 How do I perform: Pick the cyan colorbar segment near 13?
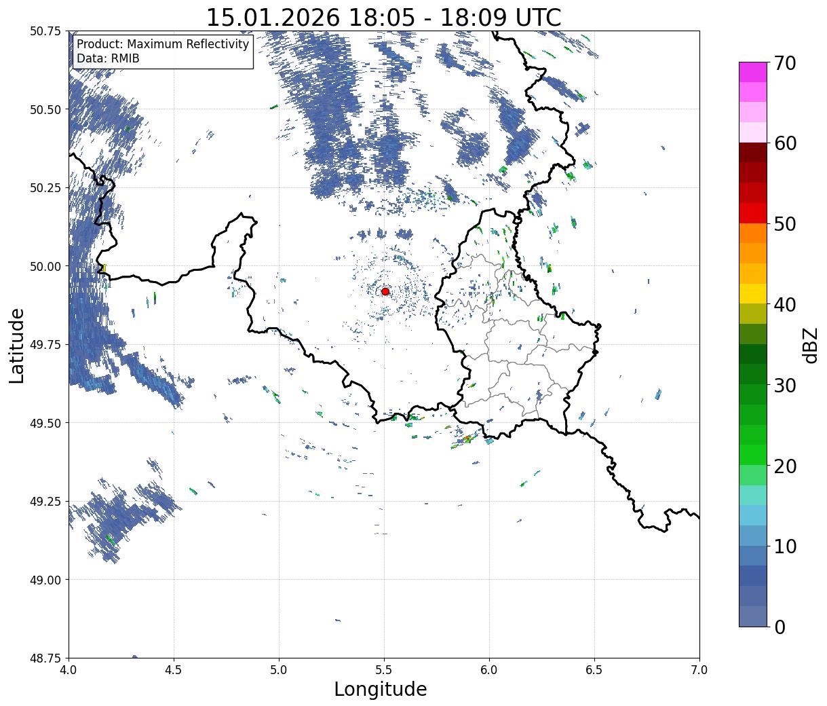click(x=753, y=515)
